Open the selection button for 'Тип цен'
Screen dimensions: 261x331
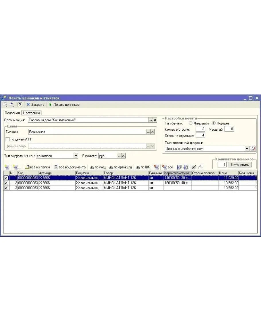click(x=148, y=132)
